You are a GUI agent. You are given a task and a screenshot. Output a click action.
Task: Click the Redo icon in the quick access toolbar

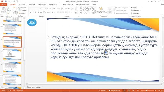pos(14,1)
